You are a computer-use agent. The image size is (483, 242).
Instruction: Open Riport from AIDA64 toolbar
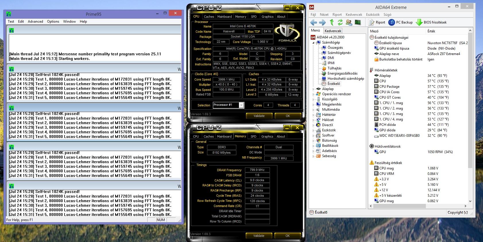tap(377, 22)
